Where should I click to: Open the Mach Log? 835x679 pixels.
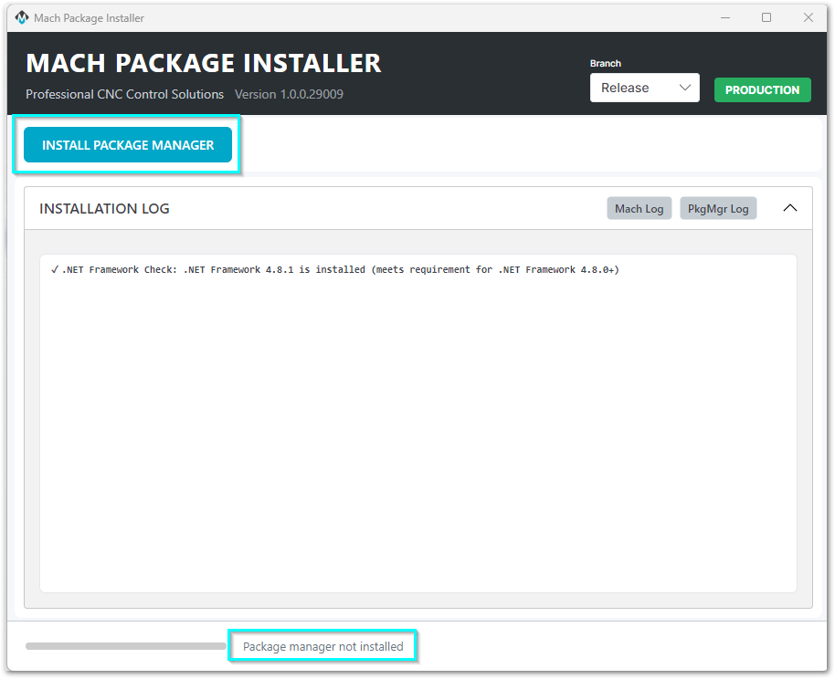point(639,209)
